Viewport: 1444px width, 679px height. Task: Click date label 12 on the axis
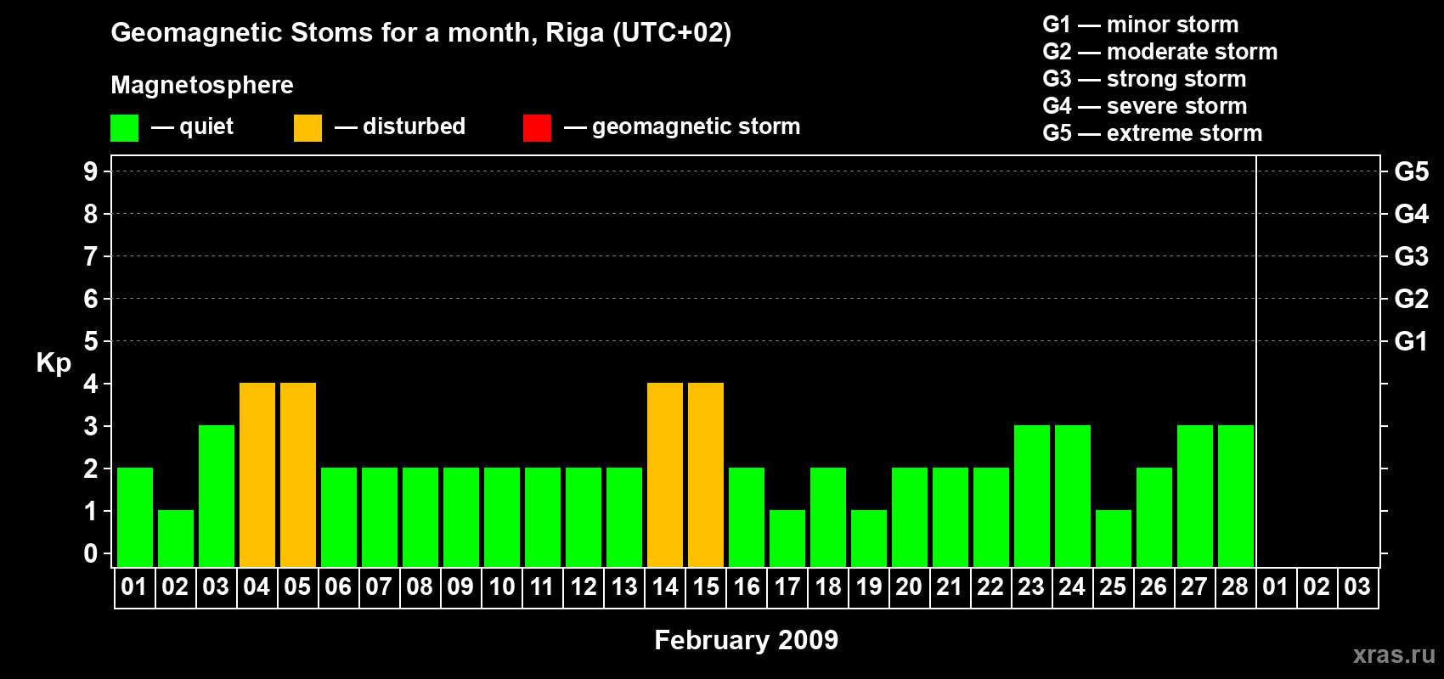pyautogui.click(x=584, y=586)
